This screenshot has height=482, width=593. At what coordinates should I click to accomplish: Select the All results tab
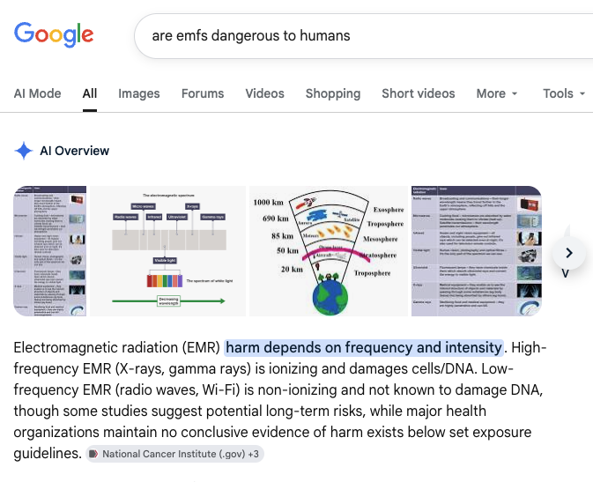90,93
